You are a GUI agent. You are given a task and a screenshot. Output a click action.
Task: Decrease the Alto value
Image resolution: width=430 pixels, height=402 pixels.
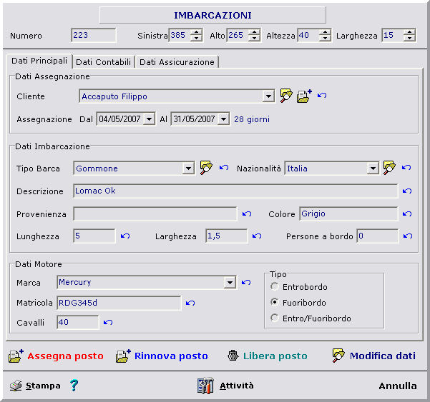pyautogui.click(x=254, y=38)
